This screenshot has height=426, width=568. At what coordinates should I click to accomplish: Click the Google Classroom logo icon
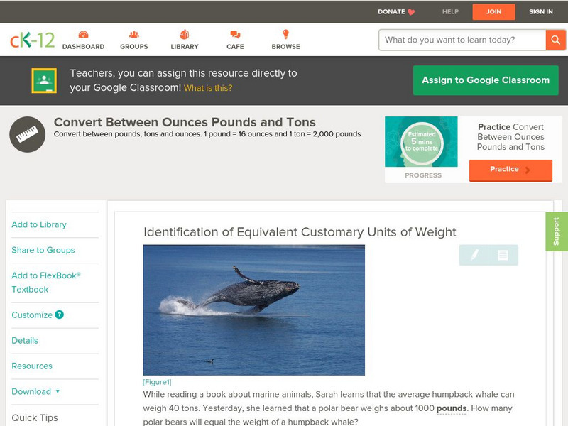(x=44, y=80)
